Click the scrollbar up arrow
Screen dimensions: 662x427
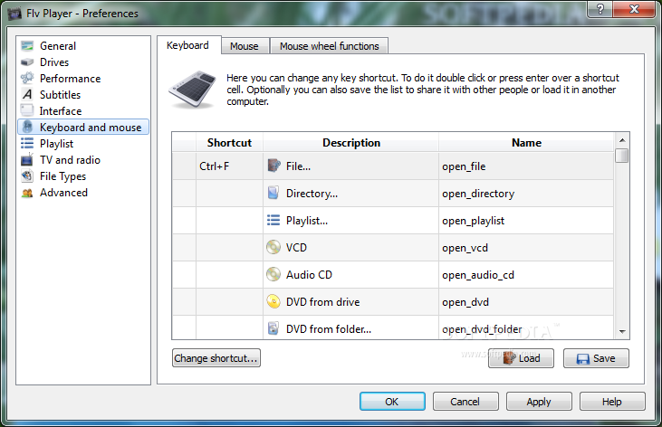coord(622,139)
